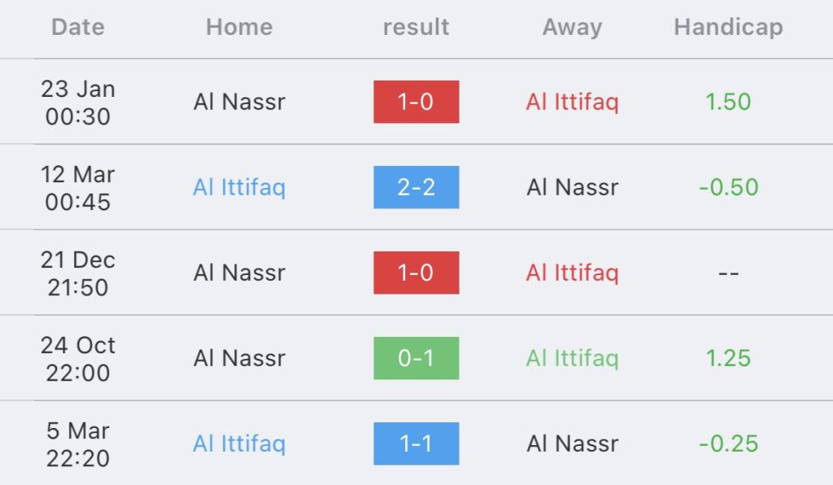Open the green 0-1 result badge
The width and height of the screenshot is (833, 485).
pyautogui.click(x=416, y=359)
